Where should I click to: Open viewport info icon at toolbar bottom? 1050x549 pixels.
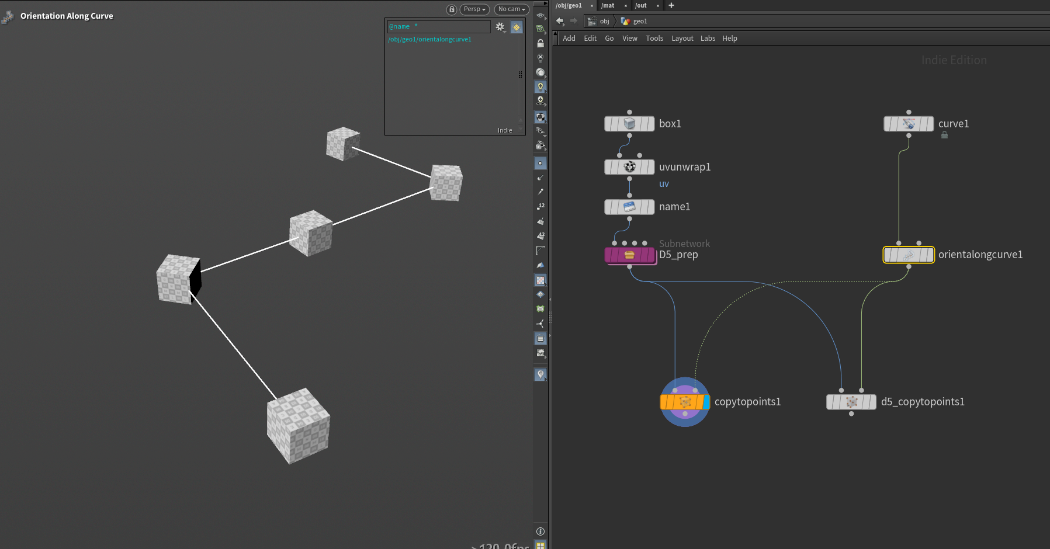(540, 531)
